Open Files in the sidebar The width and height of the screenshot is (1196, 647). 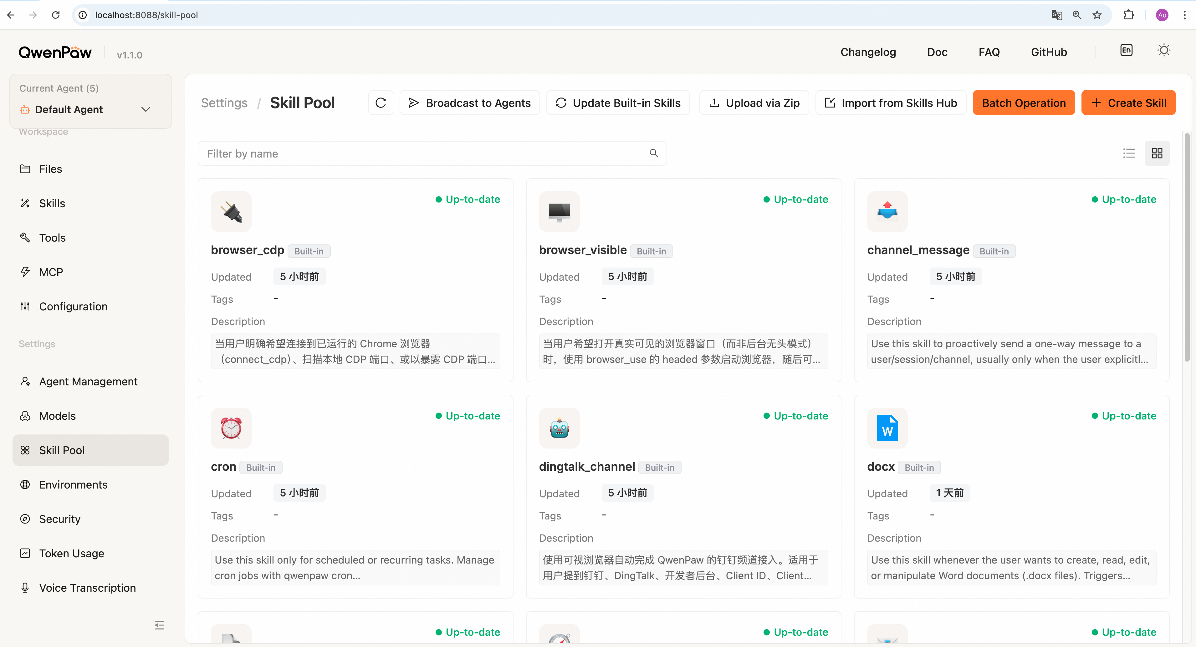point(90,169)
